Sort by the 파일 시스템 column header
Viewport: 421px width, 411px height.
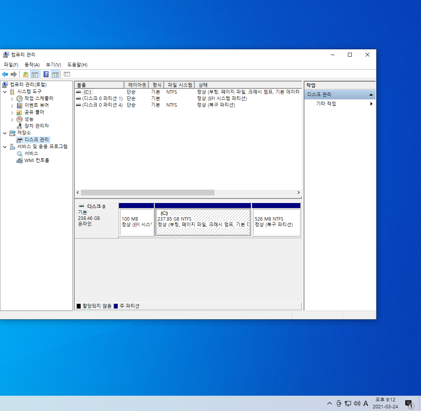click(x=179, y=85)
